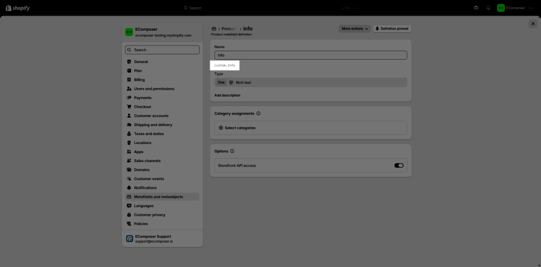Open the More actions dropdown
Image resolution: width=541 pixels, height=267 pixels.
(x=355, y=28)
